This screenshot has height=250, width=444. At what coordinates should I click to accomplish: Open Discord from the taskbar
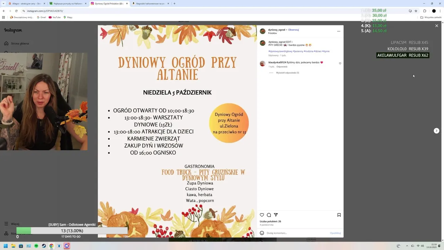click(67, 246)
